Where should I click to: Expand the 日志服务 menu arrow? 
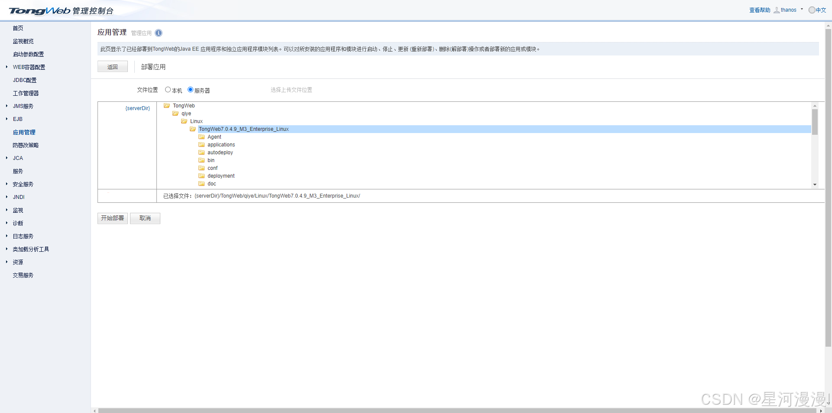[6, 236]
